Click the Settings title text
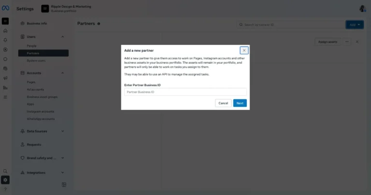 pos(25,9)
